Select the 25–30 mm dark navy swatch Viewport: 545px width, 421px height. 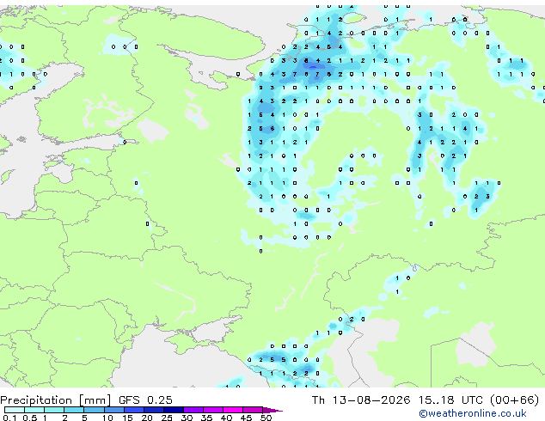173,410
